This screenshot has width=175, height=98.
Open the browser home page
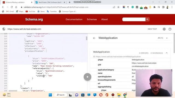pyautogui.click(x=16, y=7)
